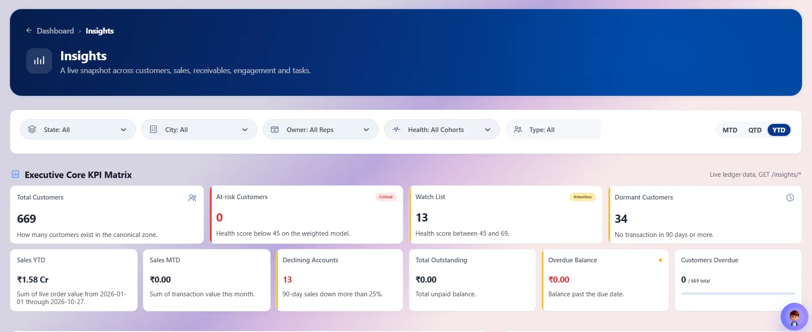Click the back arrow beside Dashboard

[29, 31]
